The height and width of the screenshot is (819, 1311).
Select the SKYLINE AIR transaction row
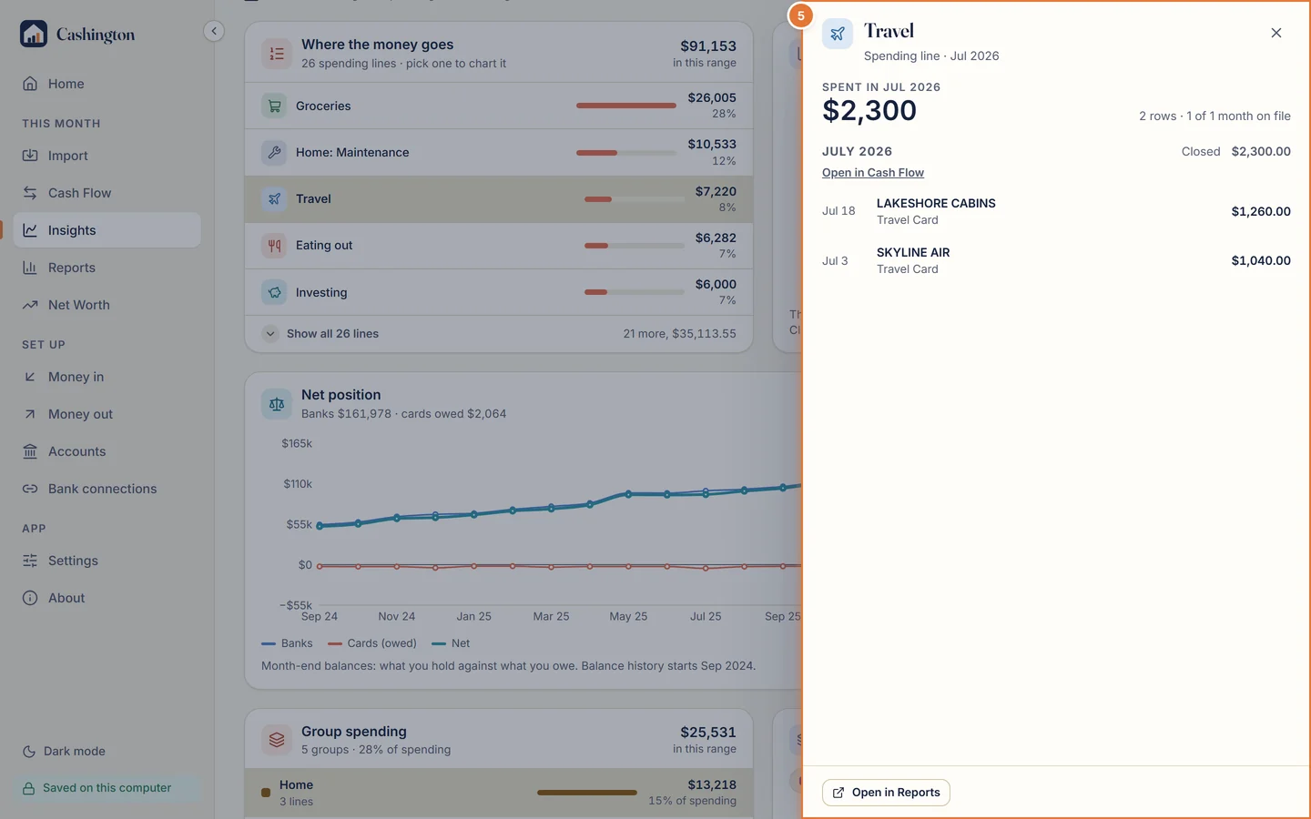tap(1056, 260)
